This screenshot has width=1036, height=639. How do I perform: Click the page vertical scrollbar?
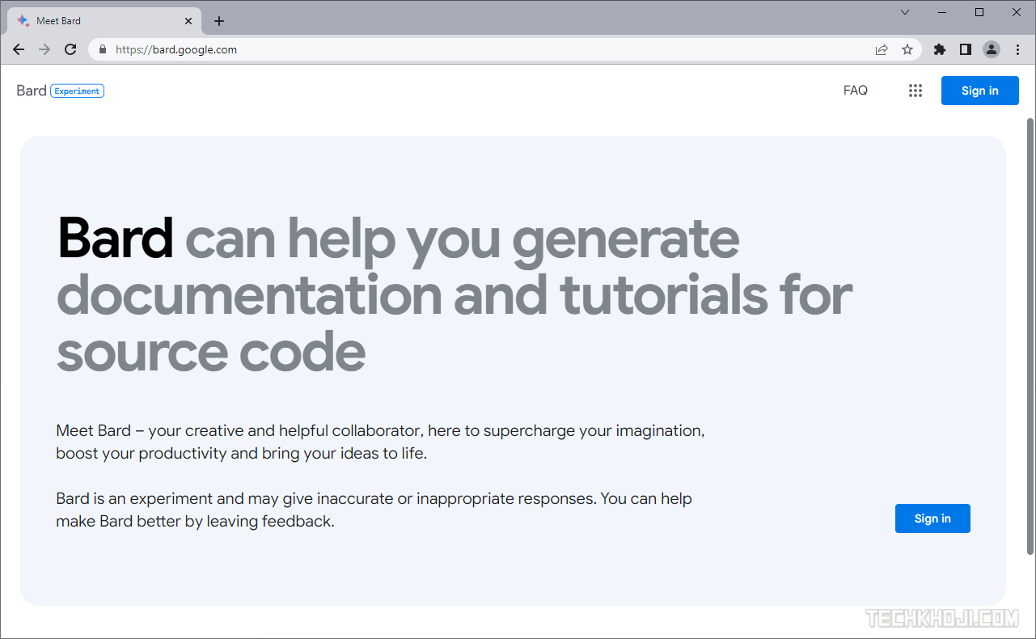coord(1030,336)
